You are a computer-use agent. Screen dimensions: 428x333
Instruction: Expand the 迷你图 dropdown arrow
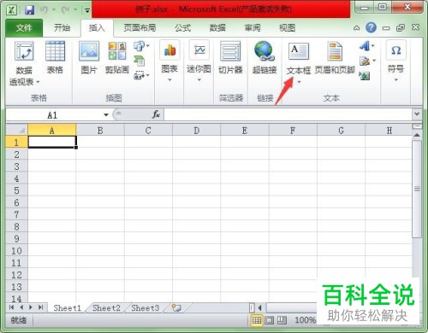pos(199,80)
